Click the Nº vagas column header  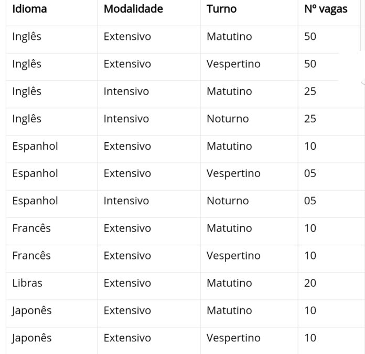pyautogui.click(x=326, y=9)
